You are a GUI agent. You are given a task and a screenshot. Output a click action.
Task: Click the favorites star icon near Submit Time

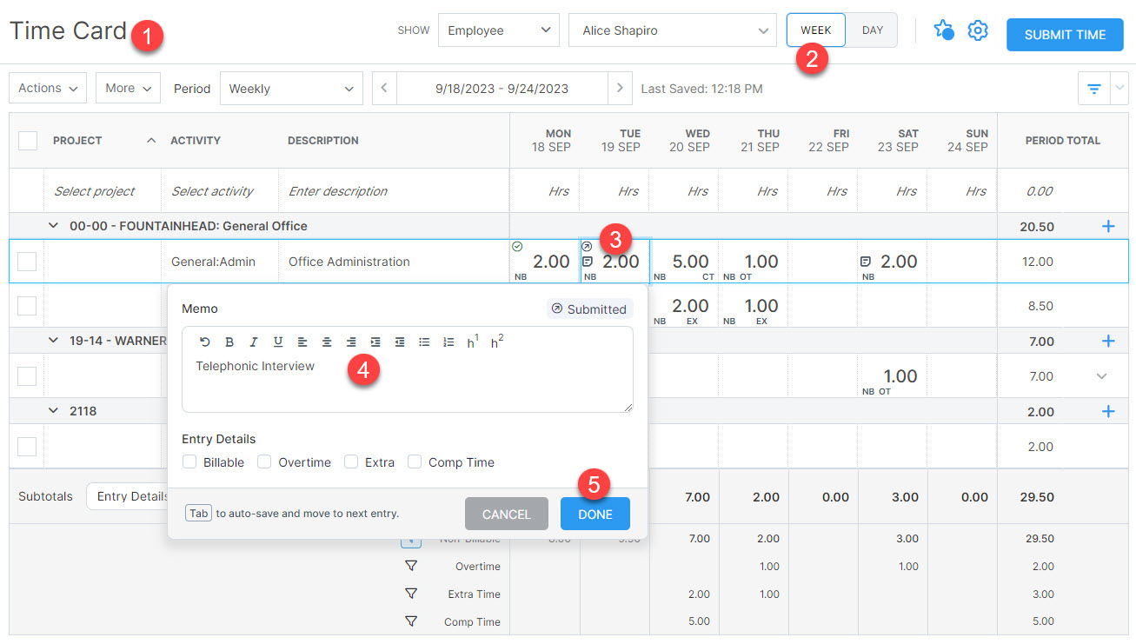944,30
